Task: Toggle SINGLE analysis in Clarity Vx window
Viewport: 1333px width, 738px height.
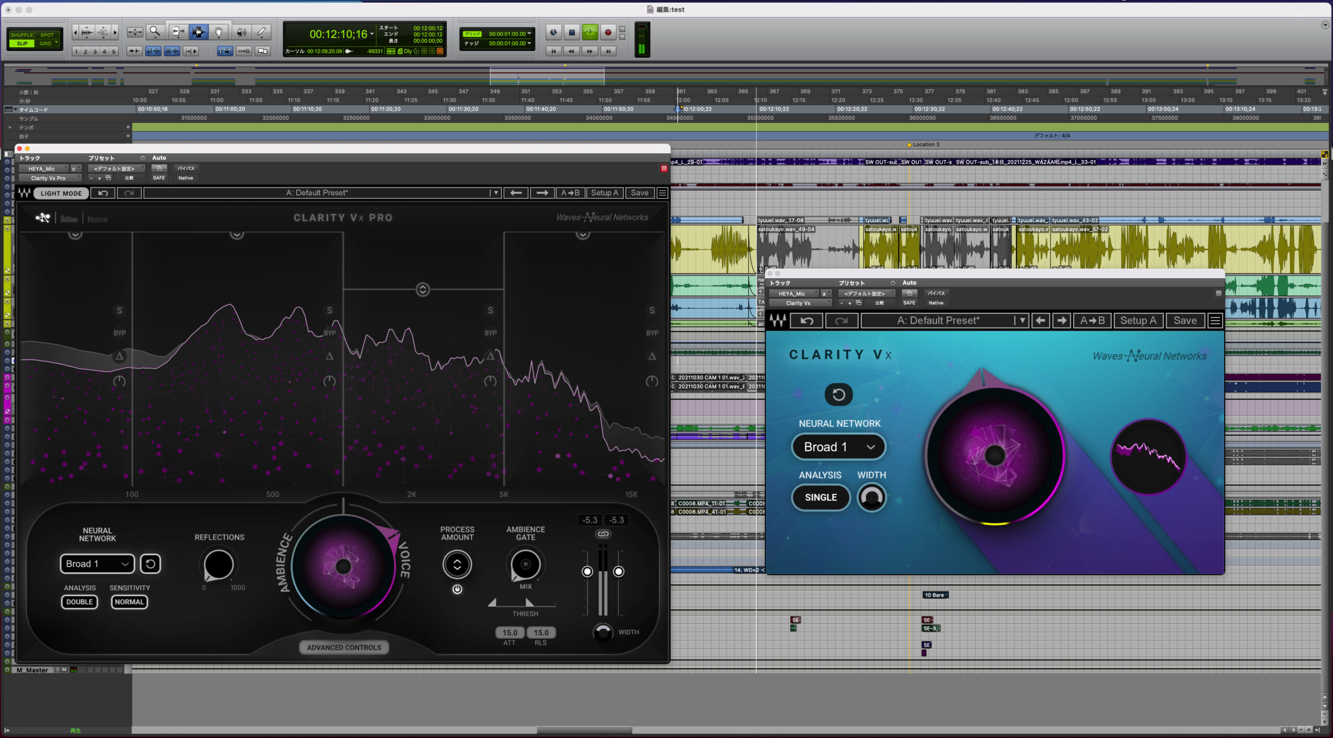Action: point(821,498)
